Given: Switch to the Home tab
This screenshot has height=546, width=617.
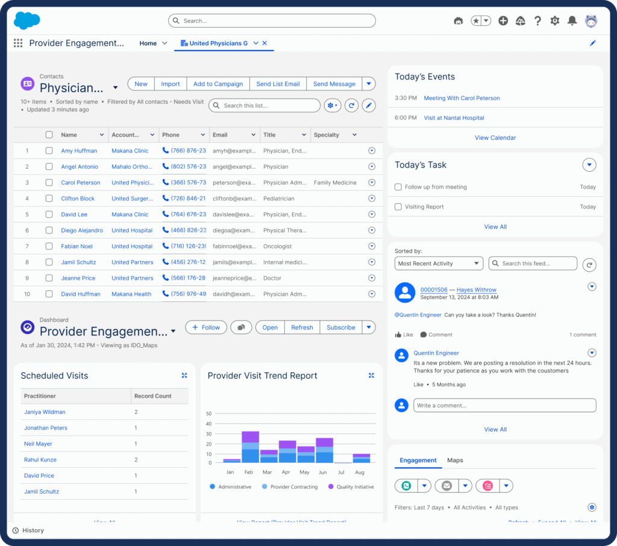Looking at the screenshot, I should (148, 43).
